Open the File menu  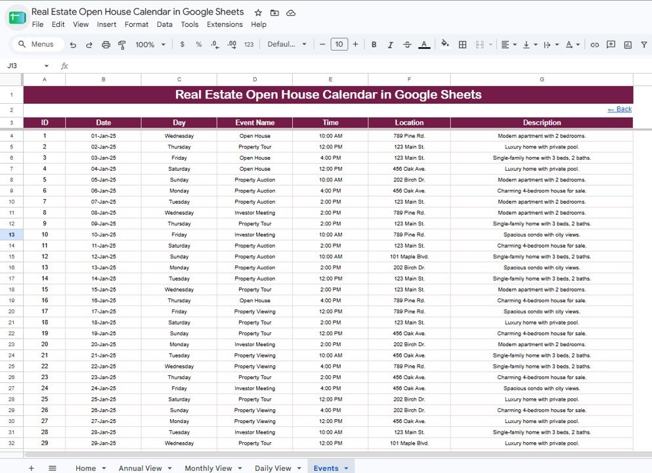(x=37, y=24)
